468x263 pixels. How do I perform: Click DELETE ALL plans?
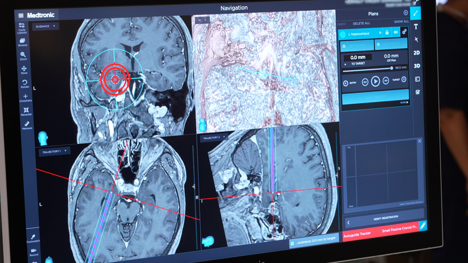tap(361, 23)
